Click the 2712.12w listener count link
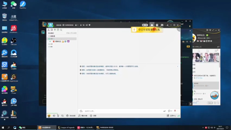 tap(199, 78)
